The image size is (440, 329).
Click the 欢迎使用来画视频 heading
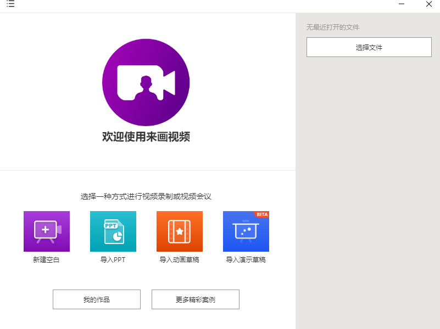[146, 137]
